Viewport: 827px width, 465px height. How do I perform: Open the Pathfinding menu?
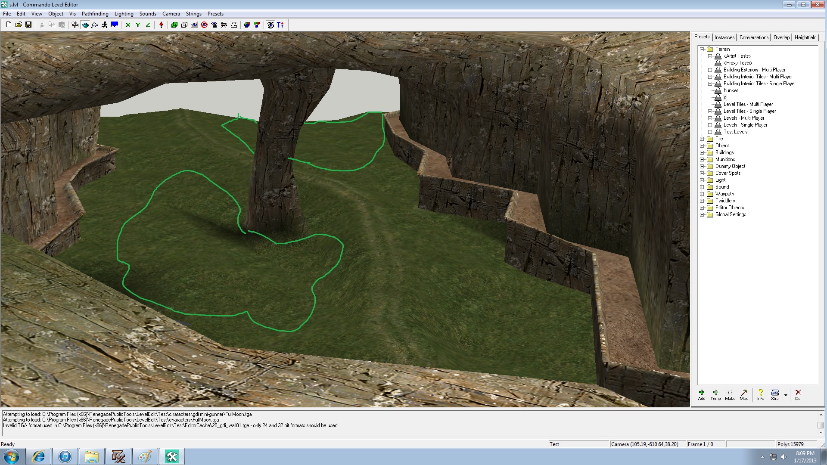(x=95, y=14)
